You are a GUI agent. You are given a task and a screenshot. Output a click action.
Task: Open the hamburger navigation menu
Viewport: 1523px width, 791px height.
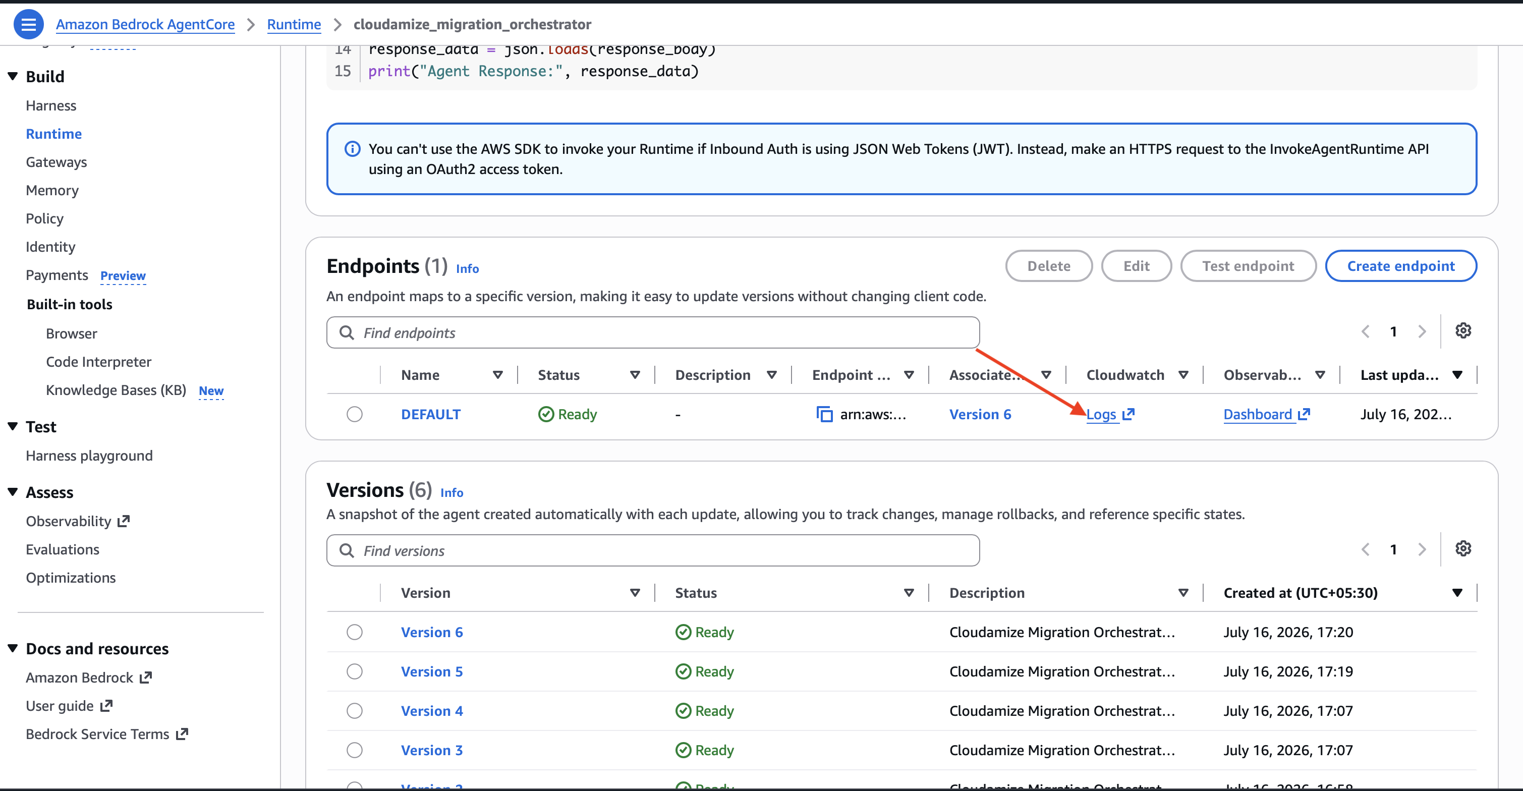(x=28, y=24)
